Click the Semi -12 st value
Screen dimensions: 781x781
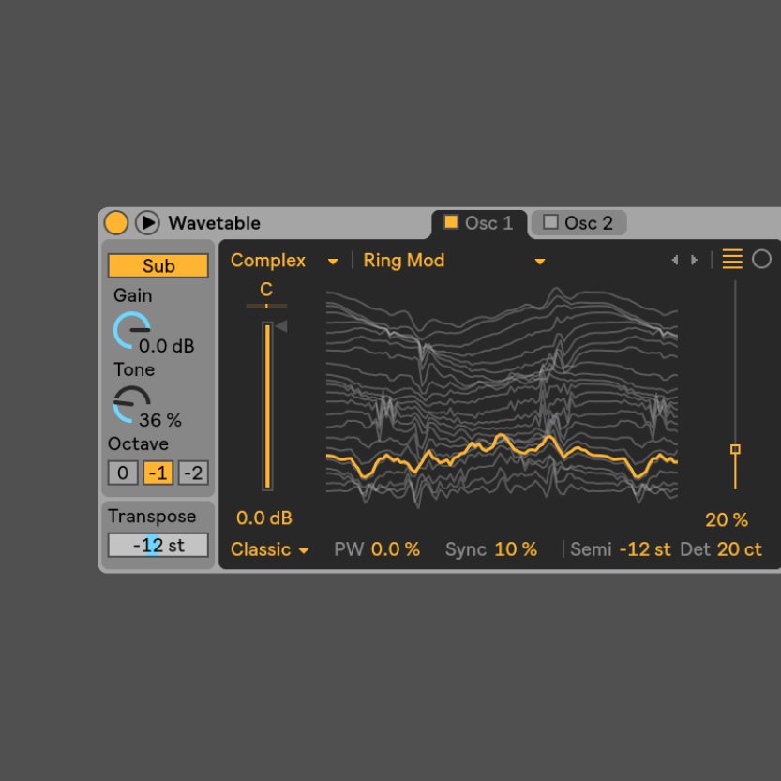click(645, 549)
